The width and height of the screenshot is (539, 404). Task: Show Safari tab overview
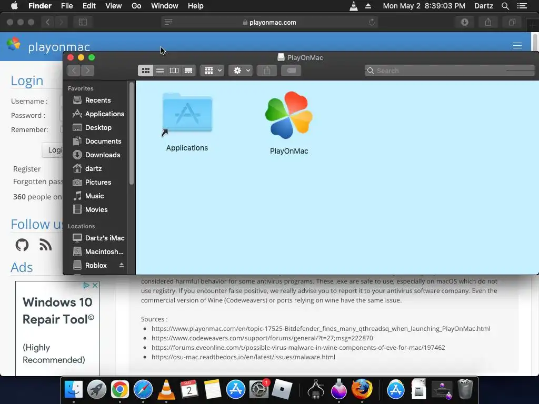(x=512, y=22)
